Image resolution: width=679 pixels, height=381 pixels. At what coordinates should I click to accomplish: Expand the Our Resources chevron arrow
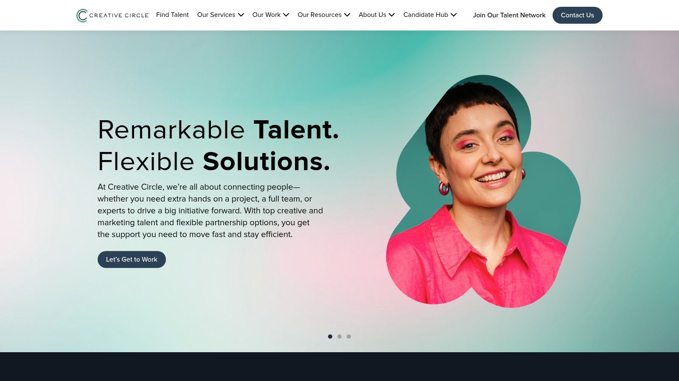(x=347, y=15)
